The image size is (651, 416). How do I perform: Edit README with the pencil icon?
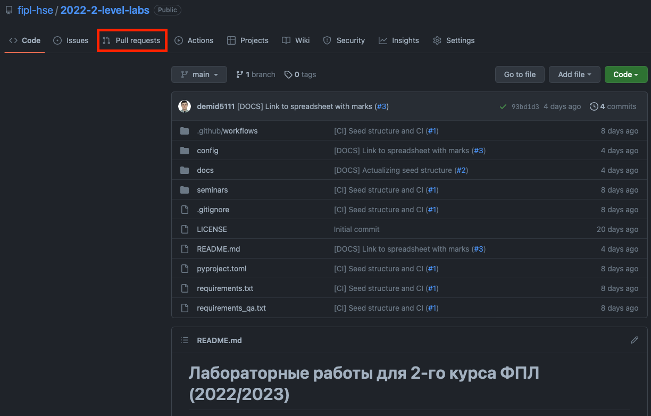pos(634,340)
